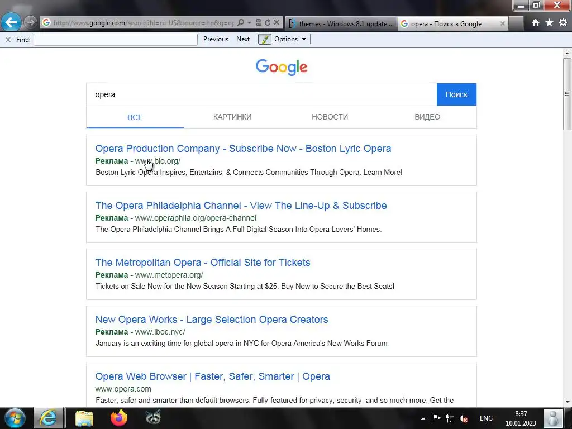Click Previous in the Find bar
Viewport: 572px width, 429px height.
(x=216, y=39)
